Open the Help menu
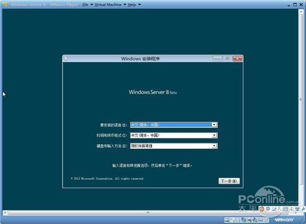 (x=132, y=4)
